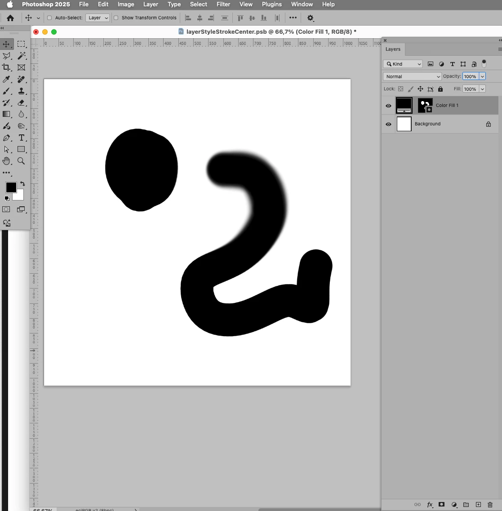Open the Layer menu
Viewport: 502px width, 511px height.
coord(151,4)
